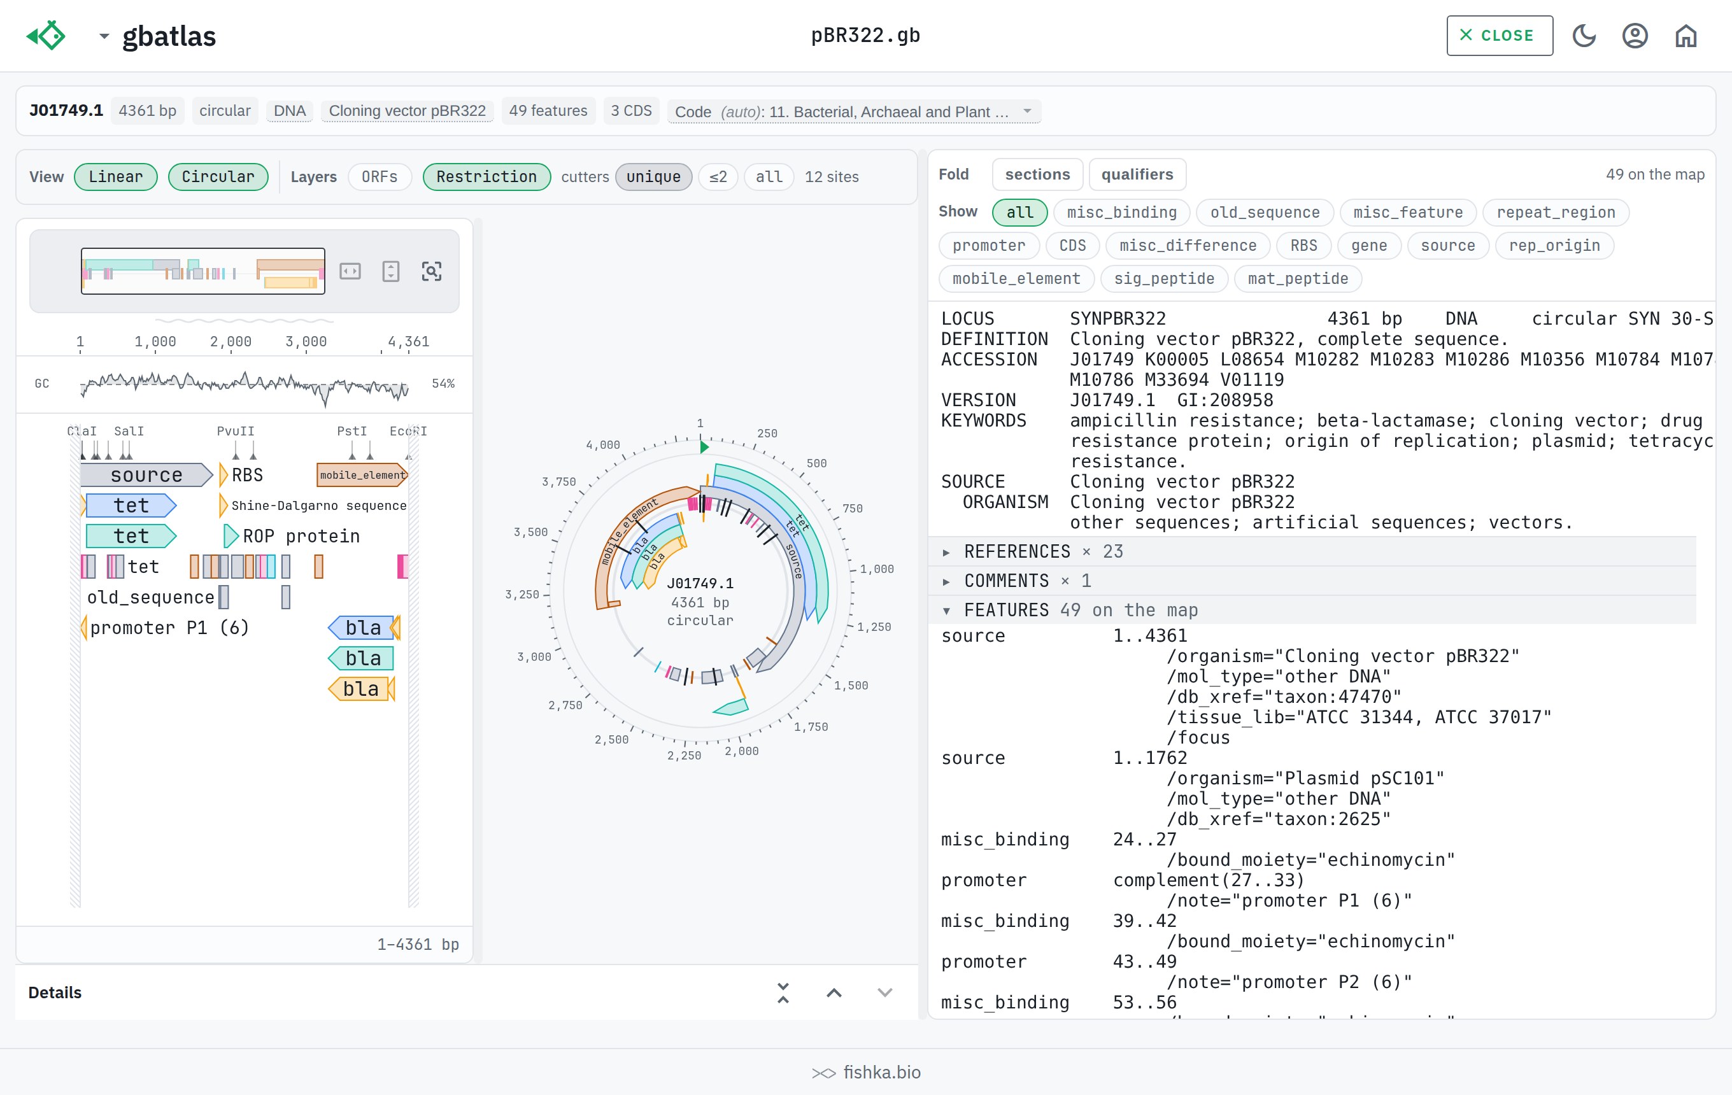Viewport: 1732px width, 1095px height.
Task: Filter by misc_difference features
Action: [1188, 245]
